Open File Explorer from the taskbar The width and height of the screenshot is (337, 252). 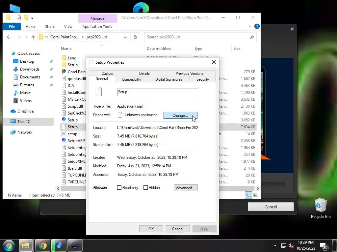tap(26, 245)
